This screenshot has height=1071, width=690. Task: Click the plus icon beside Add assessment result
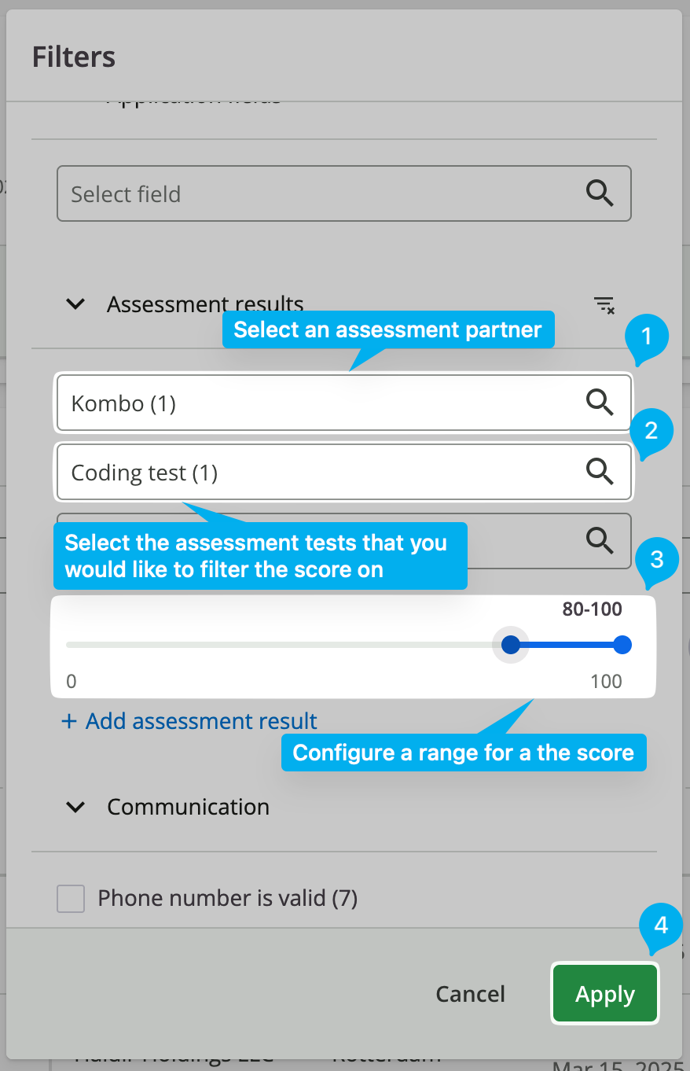click(69, 721)
